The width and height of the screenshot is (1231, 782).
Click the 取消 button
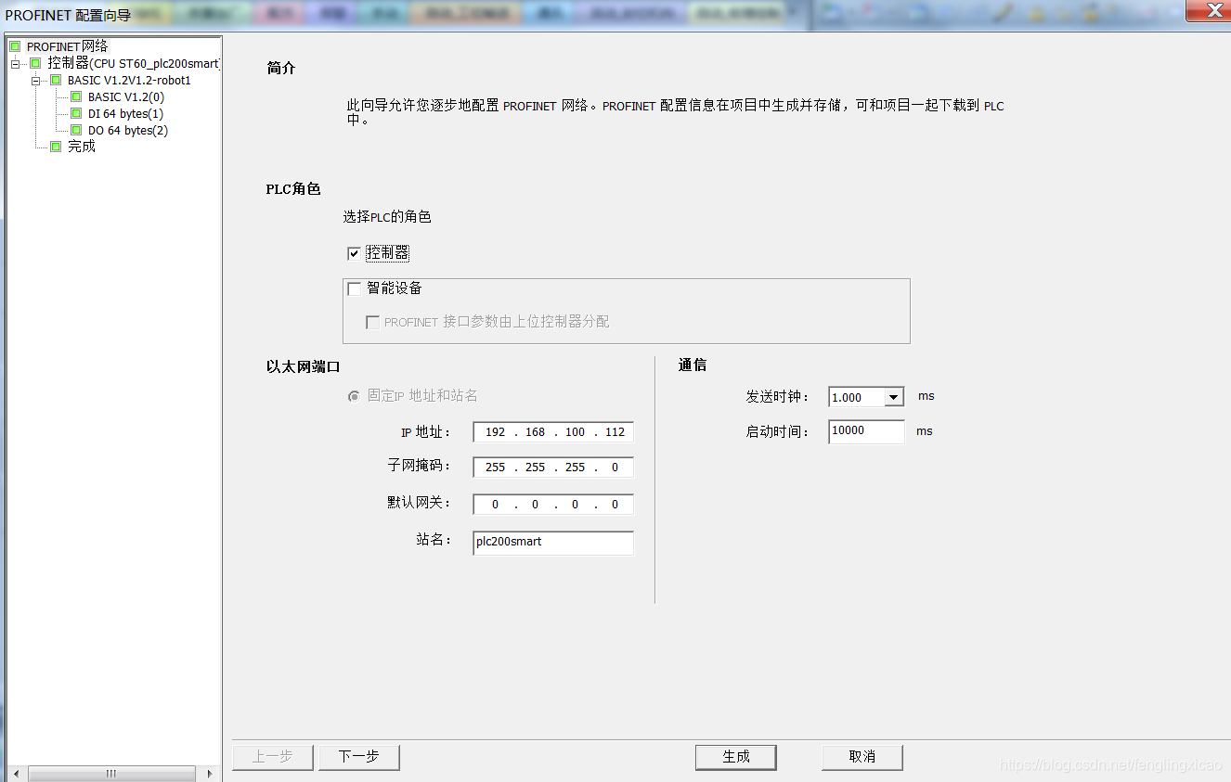[862, 757]
